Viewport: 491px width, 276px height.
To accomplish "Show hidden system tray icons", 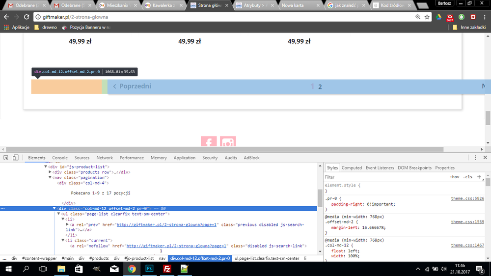I will click(418, 269).
